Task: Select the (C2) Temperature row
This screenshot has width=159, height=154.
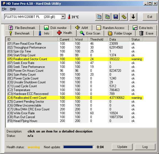Action: pyautogui.click(x=75, y=90)
